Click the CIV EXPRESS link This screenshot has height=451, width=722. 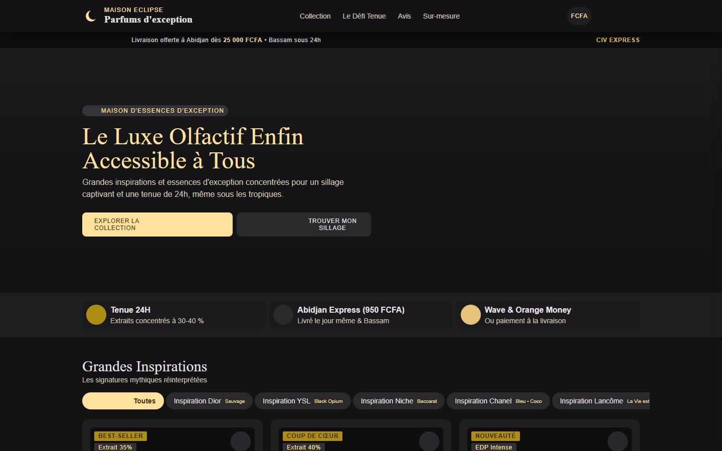[x=618, y=40]
